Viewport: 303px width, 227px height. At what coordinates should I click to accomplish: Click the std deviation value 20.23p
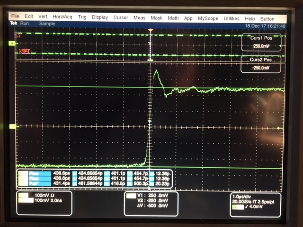click(x=162, y=184)
